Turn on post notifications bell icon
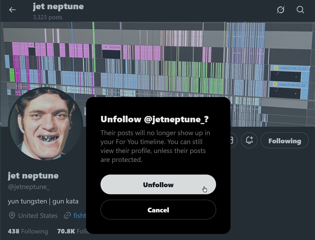 (x=249, y=140)
